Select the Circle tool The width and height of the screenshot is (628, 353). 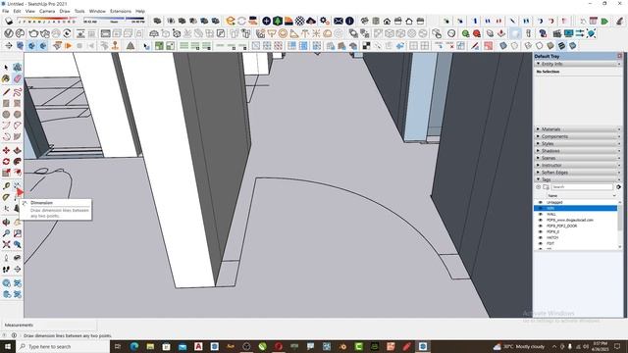(6, 115)
